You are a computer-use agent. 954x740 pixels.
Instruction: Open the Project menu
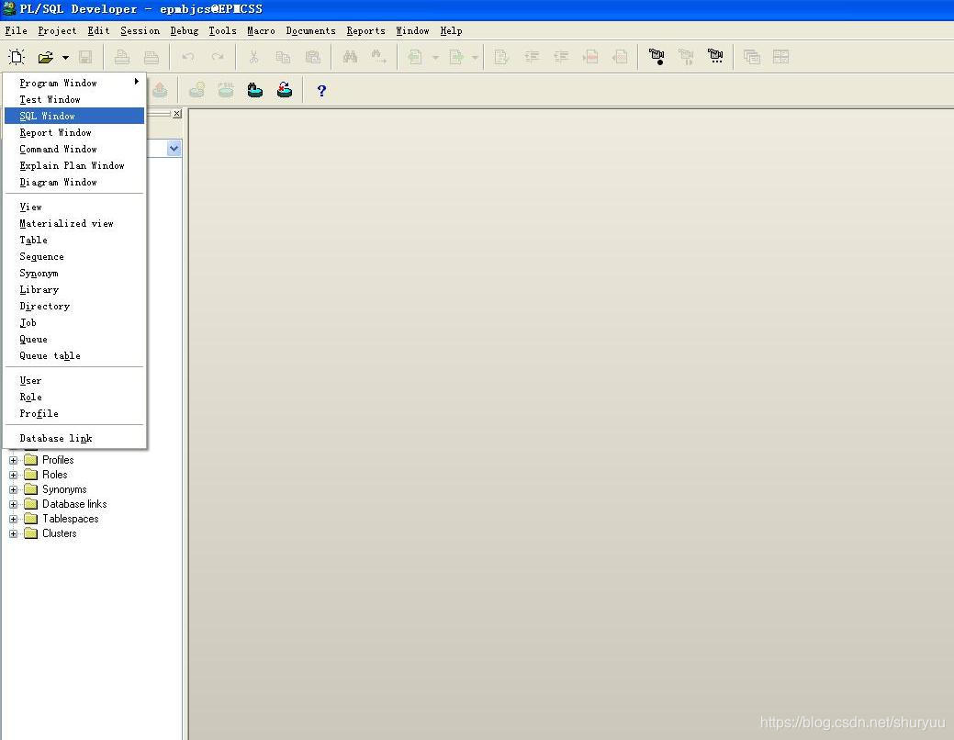click(57, 30)
